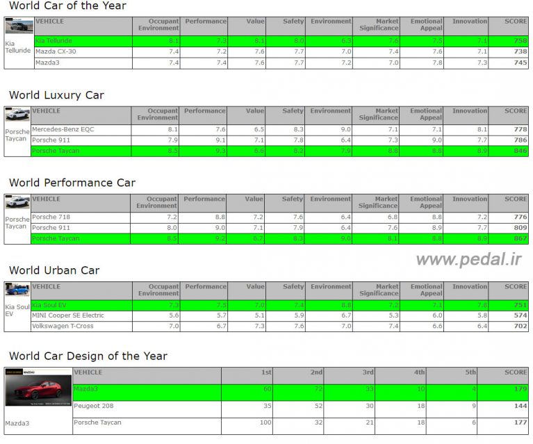The height and width of the screenshot is (444, 533).
Task: Click Porsche Taycan design score 177
Action: pos(520,422)
